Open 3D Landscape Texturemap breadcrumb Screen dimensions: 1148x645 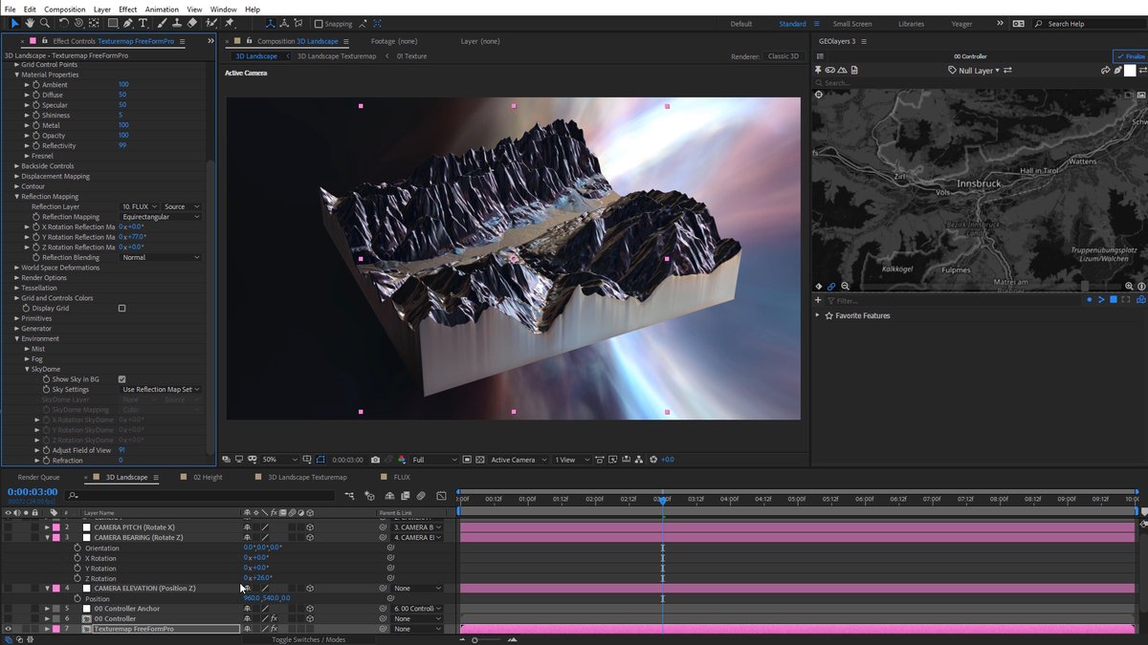point(337,56)
